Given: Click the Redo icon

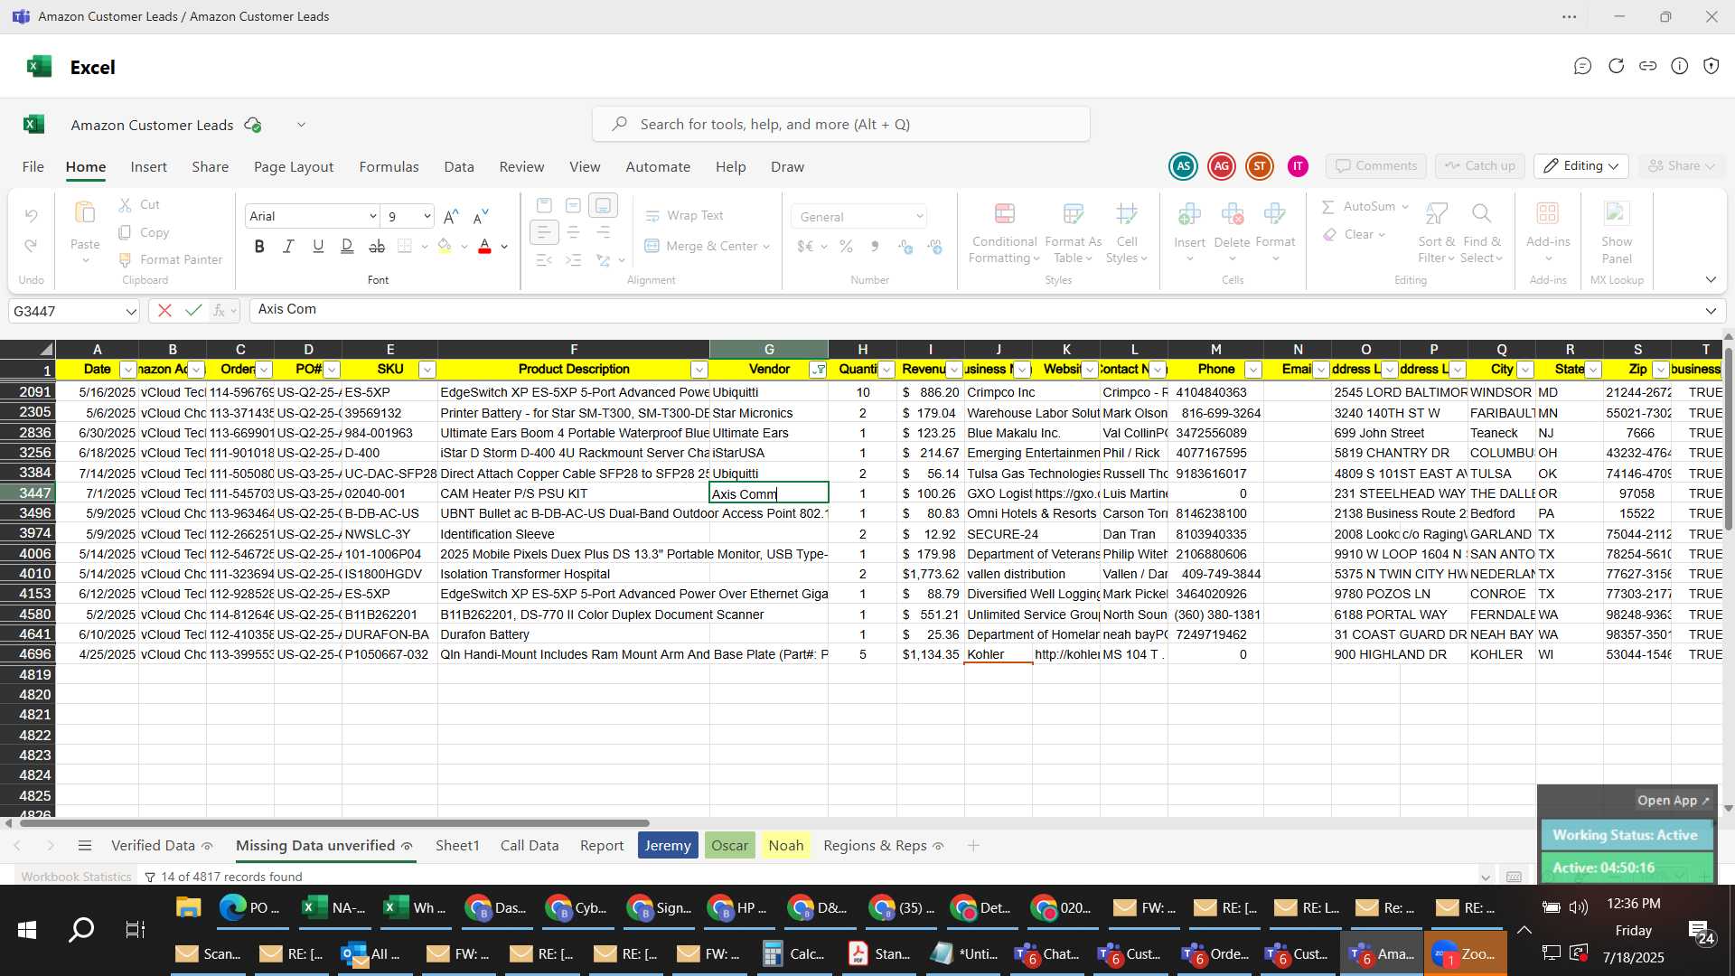Looking at the screenshot, I should 31,246.
